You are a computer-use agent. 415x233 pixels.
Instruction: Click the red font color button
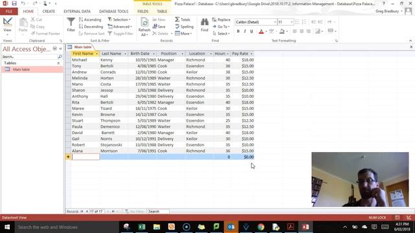[x=261, y=32]
